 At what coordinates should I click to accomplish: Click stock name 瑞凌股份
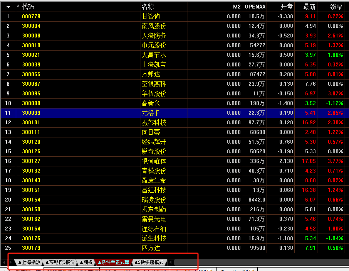tap(154, 200)
